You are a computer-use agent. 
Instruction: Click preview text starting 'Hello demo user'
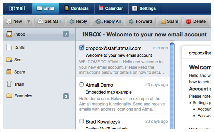click(x=122, y=104)
